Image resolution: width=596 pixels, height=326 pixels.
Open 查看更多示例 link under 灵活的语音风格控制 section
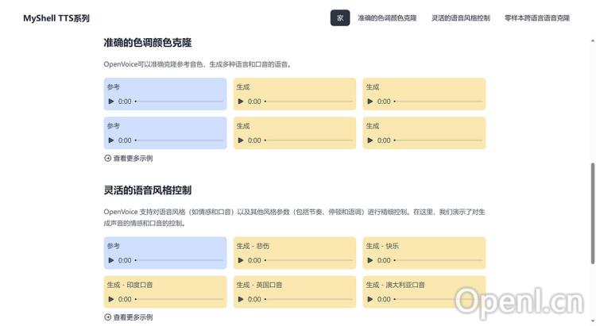pos(128,317)
